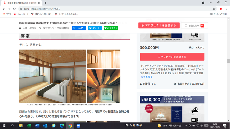Launch Word from the taskbar

tap(37, 126)
